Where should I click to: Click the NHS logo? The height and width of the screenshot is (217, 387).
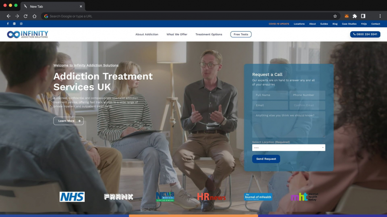click(x=72, y=197)
